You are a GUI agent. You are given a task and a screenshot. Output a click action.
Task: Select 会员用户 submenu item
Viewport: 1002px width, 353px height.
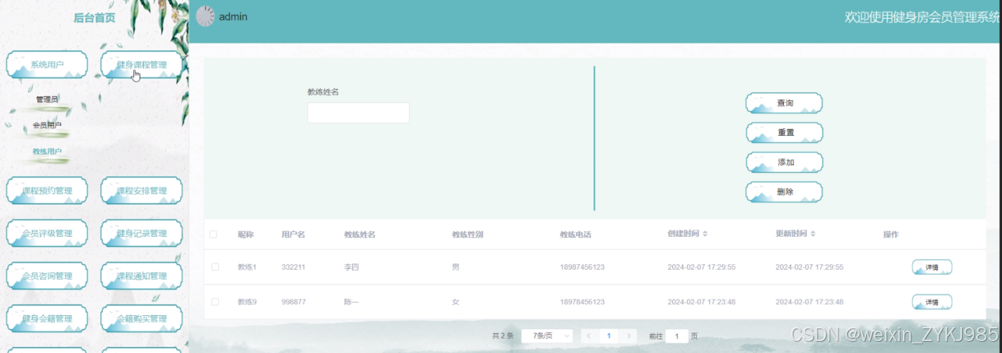[x=47, y=125]
